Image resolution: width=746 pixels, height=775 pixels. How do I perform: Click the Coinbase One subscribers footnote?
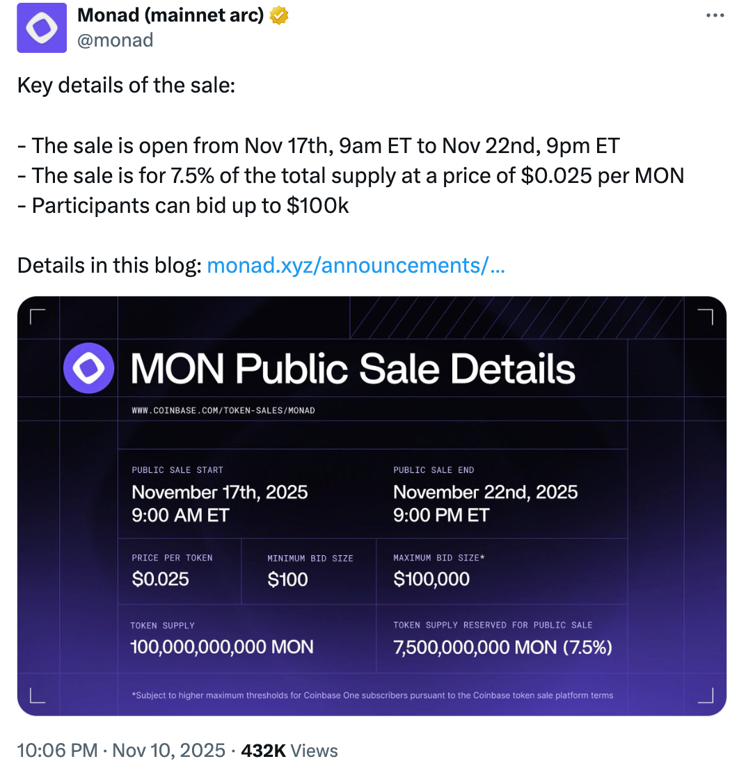(x=372, y=695)
